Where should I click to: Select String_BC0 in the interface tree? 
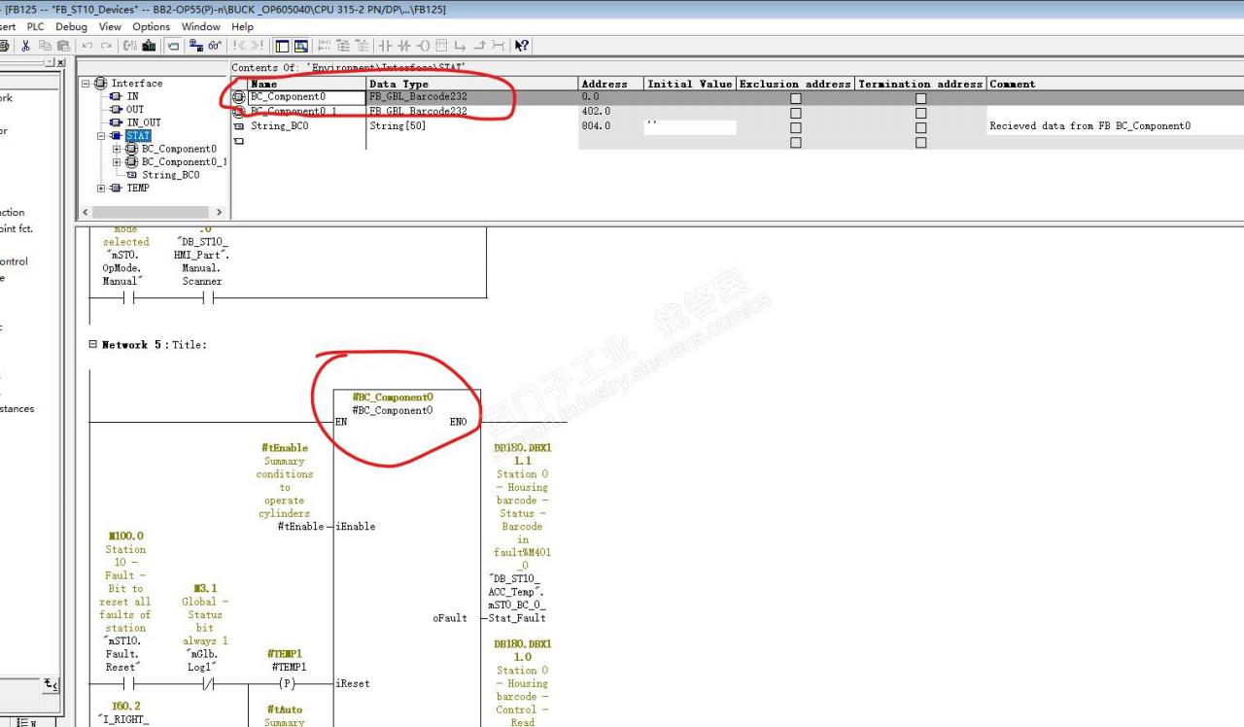tap(170, 175)
